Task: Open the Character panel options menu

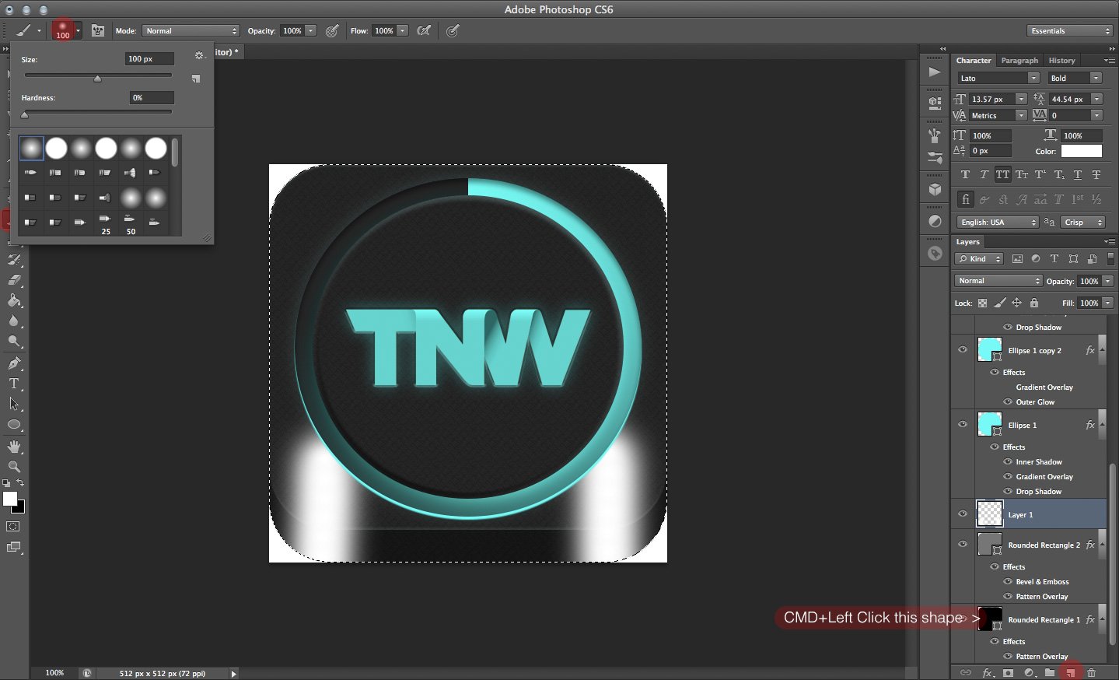Action: [x=1109, y=61]
